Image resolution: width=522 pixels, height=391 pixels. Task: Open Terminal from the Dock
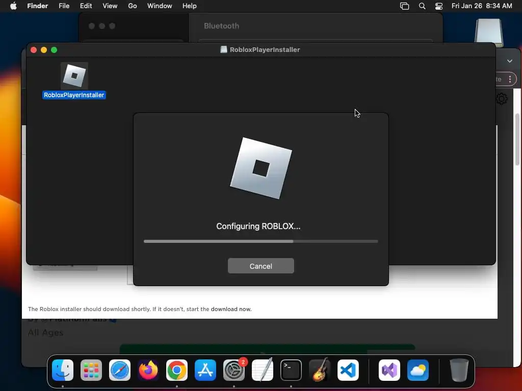(291, 370)
